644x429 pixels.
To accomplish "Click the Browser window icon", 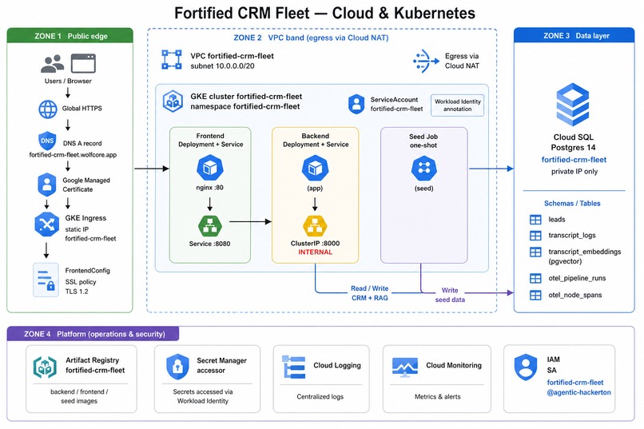I will (x=83, y=63).
